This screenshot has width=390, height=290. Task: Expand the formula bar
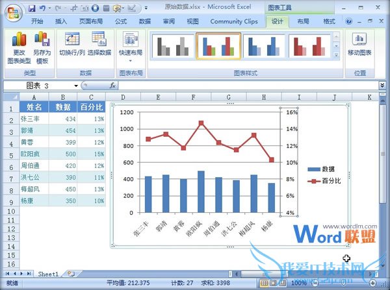(x=382, y=86)
